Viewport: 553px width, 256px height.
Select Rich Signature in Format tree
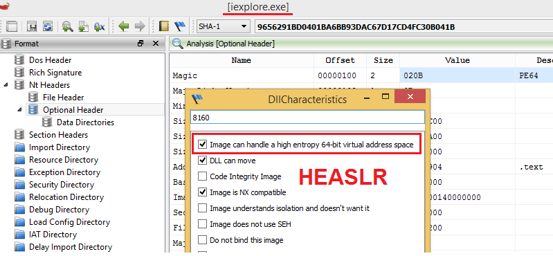click(x=55, y=73)
